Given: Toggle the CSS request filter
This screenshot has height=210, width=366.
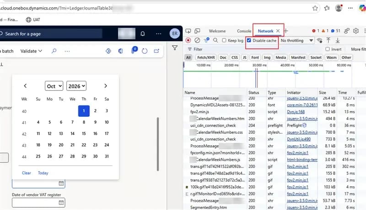Looking at the screenshot, I should pyautogui.click(x=235, y=58).
